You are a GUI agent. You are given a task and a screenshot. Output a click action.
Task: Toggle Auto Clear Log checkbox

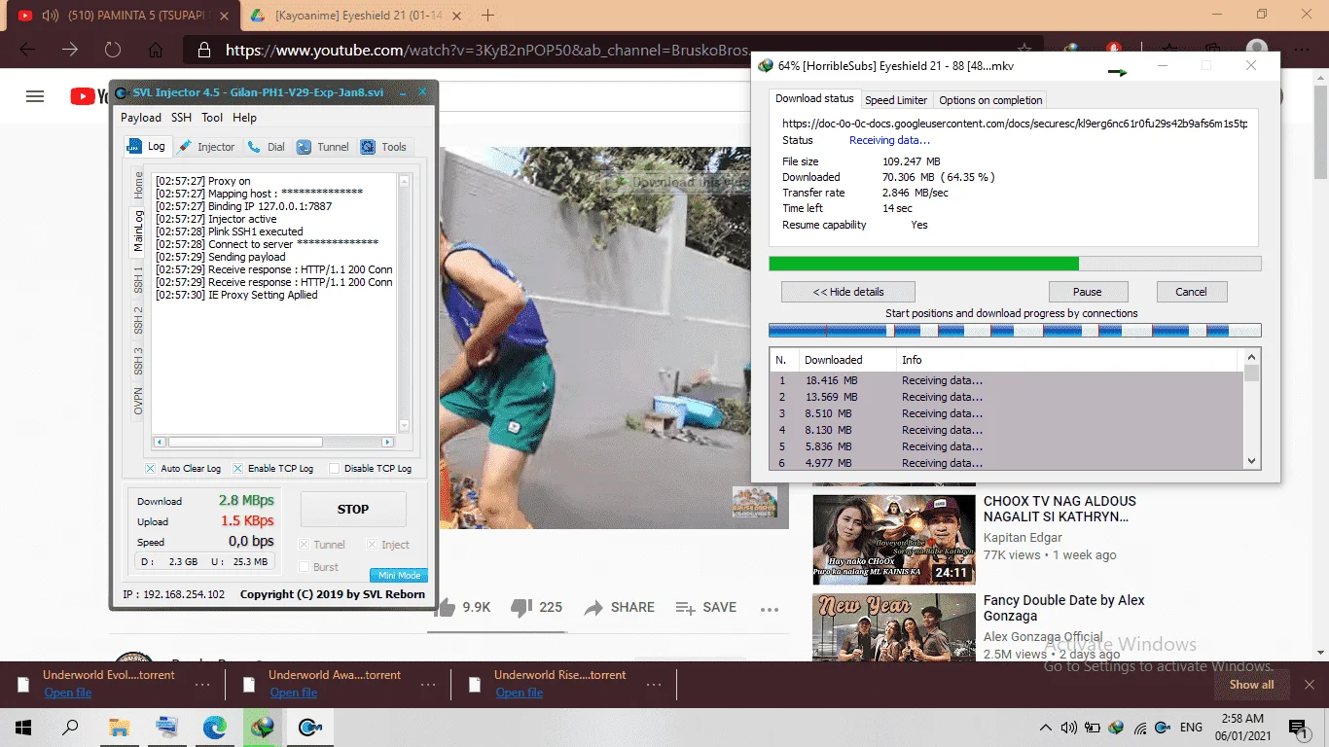(x=150, y=468)
